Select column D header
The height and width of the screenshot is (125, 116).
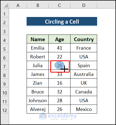(x=84, y=5)
